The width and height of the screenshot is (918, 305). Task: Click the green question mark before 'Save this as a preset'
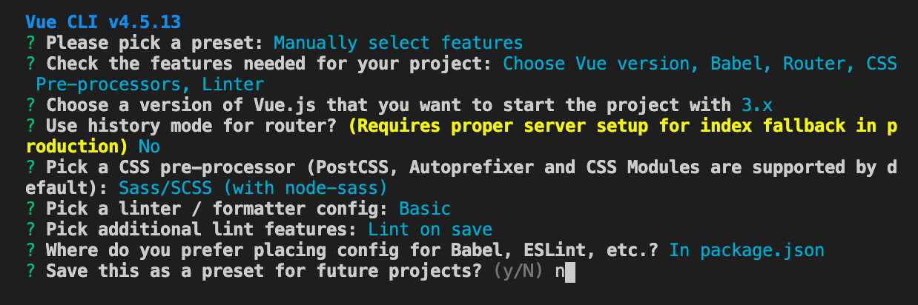(x=29, y=271)
